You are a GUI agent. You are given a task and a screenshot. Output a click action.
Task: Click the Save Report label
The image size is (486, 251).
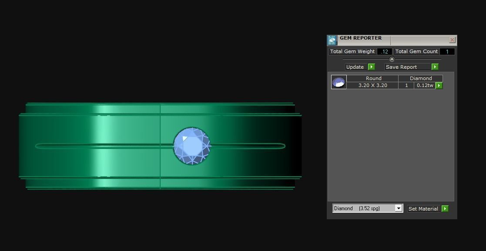point(408,67)
